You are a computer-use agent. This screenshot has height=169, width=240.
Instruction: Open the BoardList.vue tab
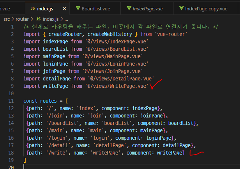[x=95, y=9]
